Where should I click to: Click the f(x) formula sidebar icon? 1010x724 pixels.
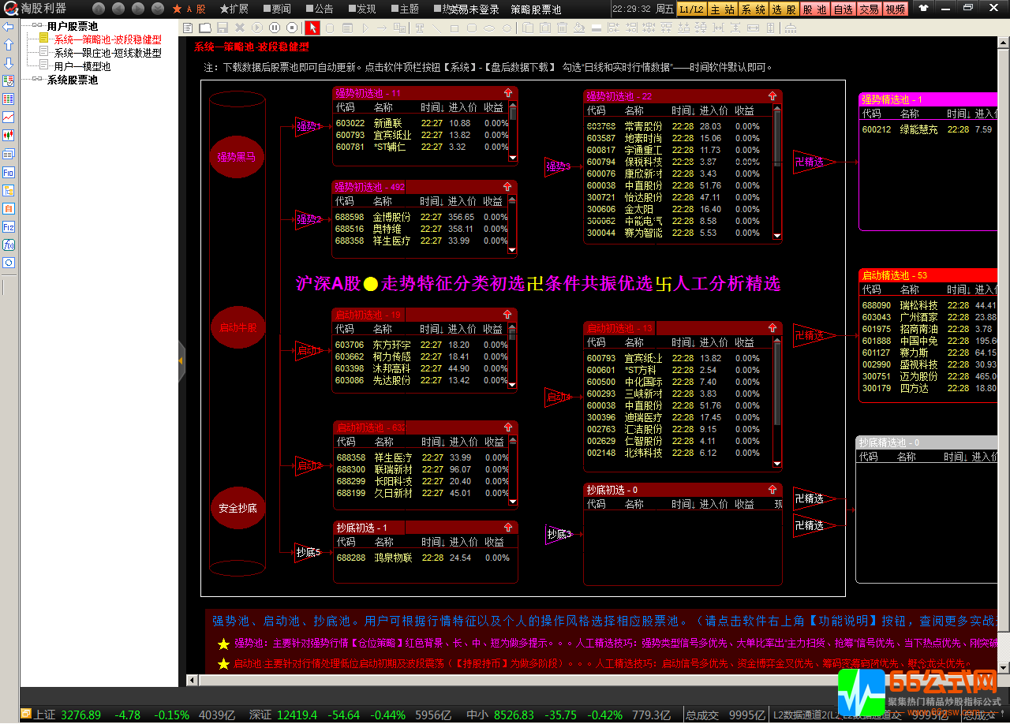[x=9, y=244]
